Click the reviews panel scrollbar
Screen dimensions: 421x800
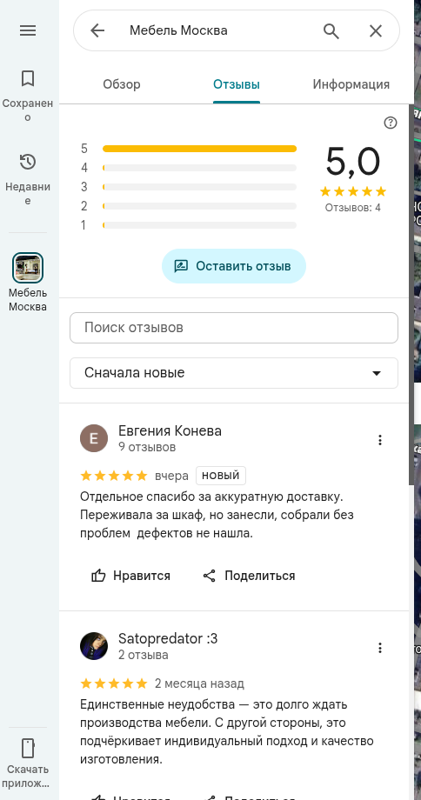click(411, 295)
